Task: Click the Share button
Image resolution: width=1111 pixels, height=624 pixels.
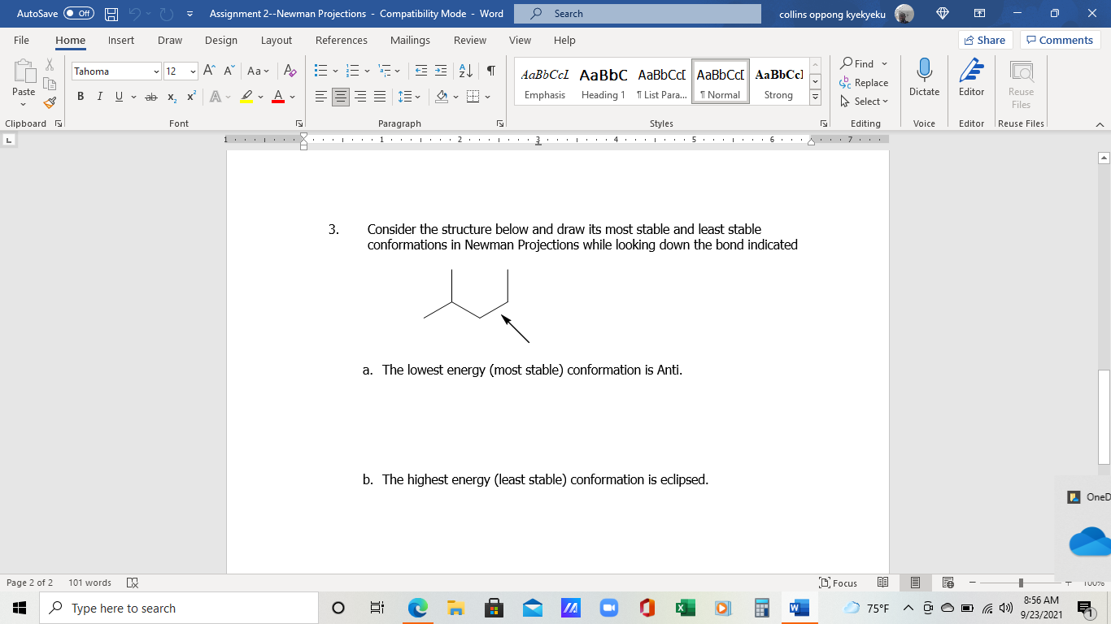Action: [985, 39]
